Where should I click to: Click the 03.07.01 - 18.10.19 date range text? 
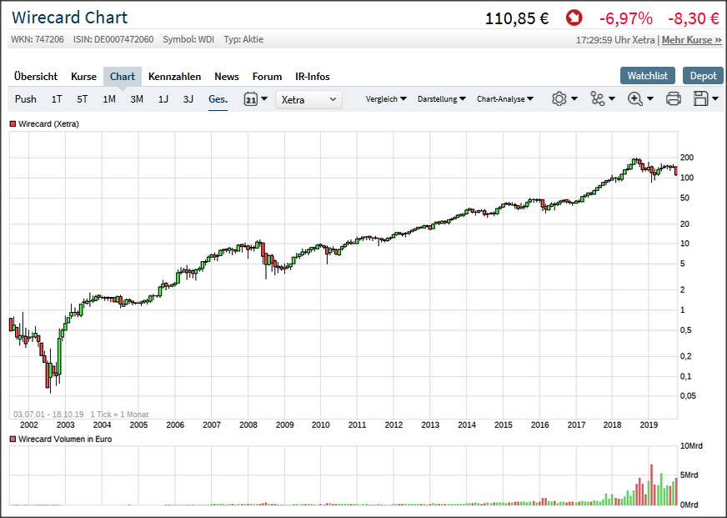coord(48,415)
